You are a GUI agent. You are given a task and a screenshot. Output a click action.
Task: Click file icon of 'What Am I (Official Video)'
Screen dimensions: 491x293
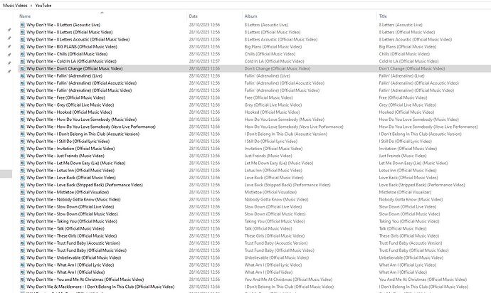click(x=23, y=272)
